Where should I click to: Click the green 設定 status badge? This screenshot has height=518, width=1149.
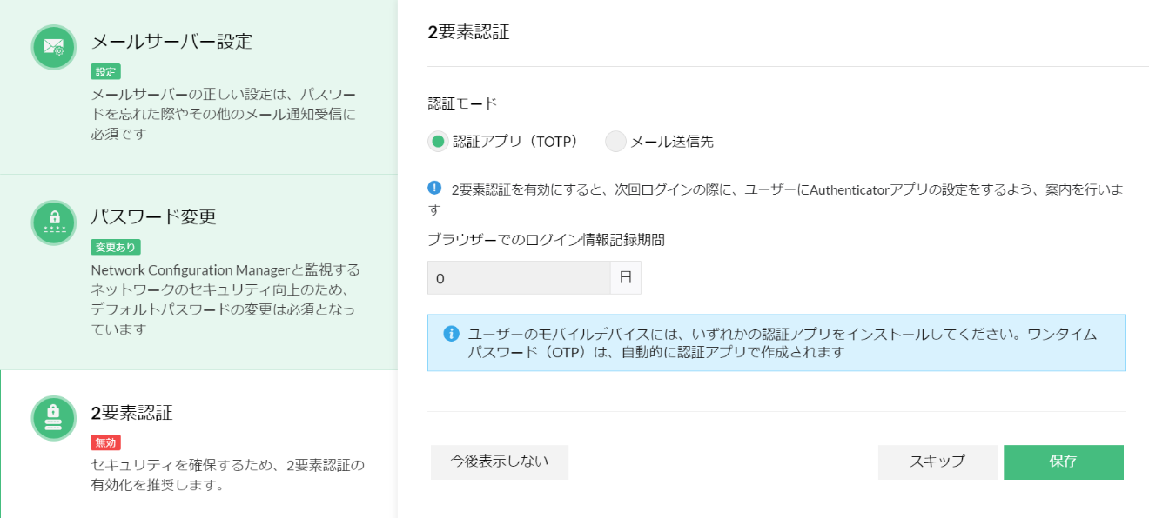pos(105,72)
